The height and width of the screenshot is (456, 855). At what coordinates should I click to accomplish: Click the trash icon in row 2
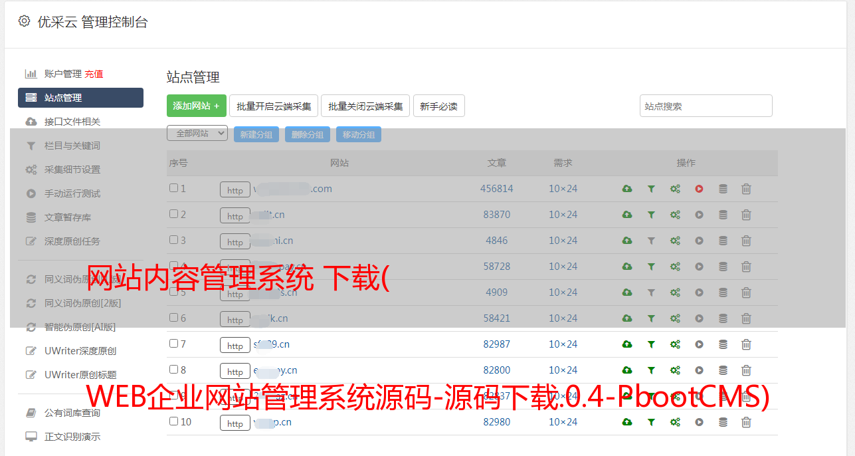pos(746,215)
